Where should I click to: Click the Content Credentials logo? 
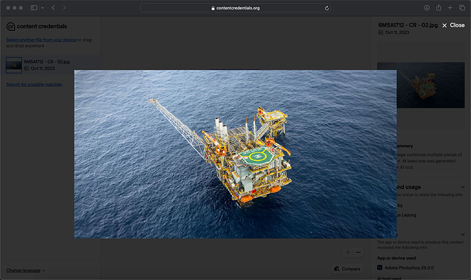point(36,26)
